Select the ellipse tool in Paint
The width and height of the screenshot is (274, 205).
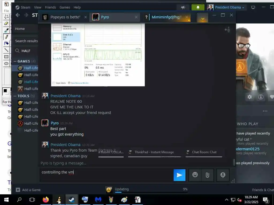coord(6,64)
